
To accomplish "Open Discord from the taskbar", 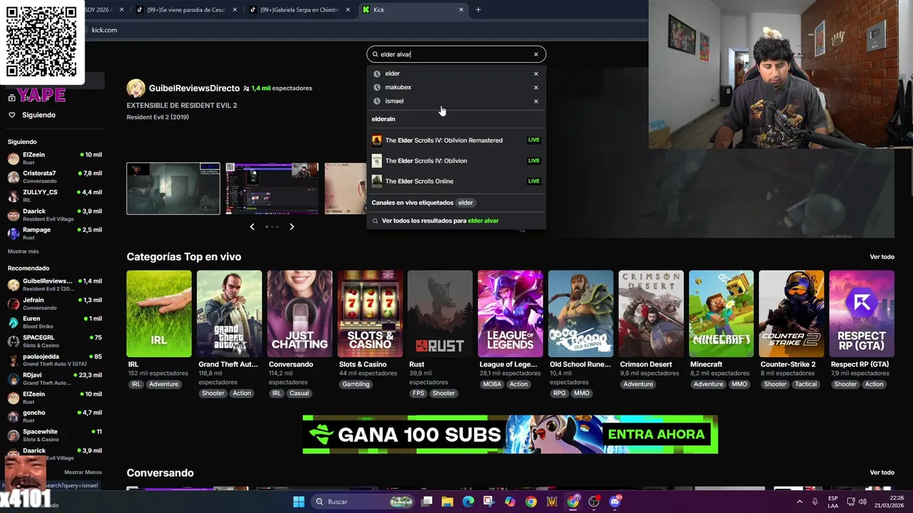I will click(615, 502).
